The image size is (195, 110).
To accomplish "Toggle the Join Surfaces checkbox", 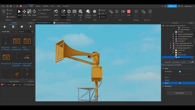I will (39, 17).
